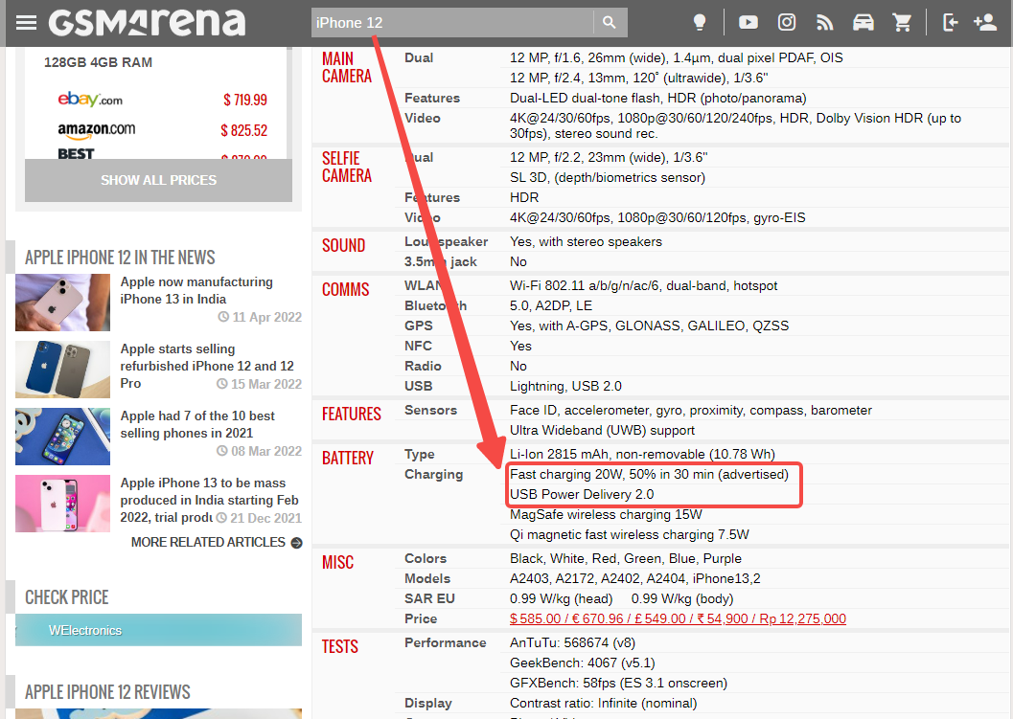The width and height of the screenshot is (1013, 719).
Task: Click the underlined price link in MISC
Action: tap(678, 619)
